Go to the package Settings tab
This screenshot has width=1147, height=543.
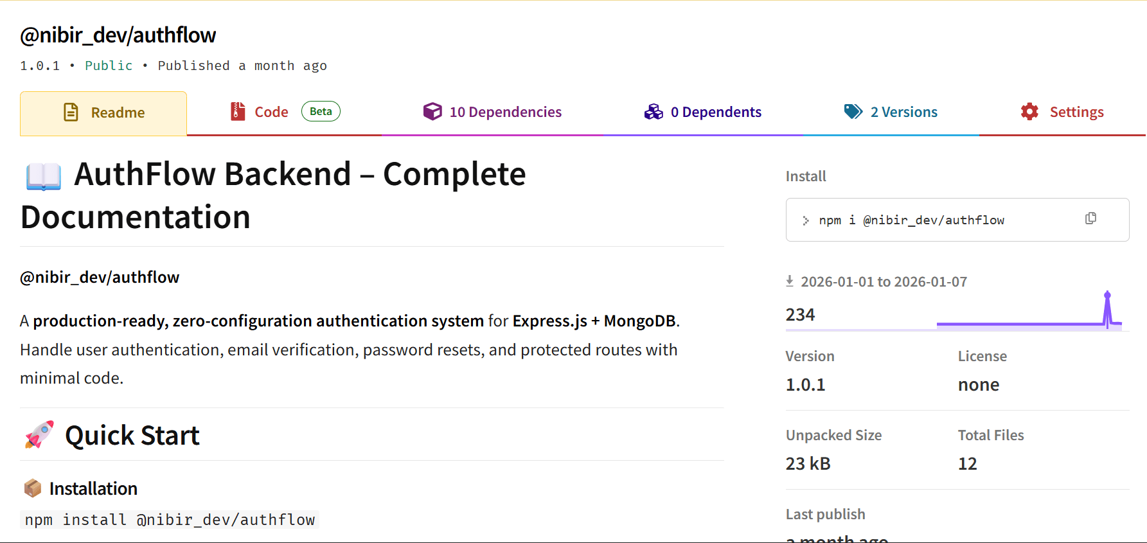[x=1076, y=112]
